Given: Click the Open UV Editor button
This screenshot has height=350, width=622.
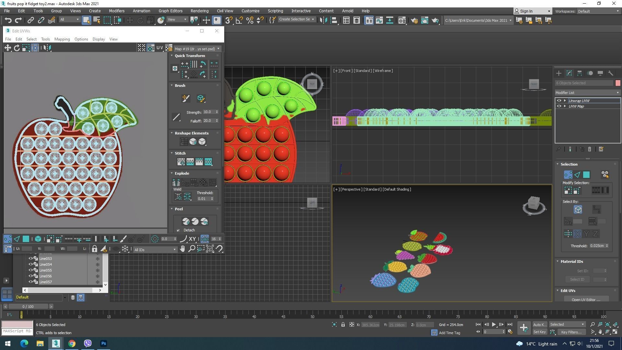Looking at the screenshot, I should point(586,299).
